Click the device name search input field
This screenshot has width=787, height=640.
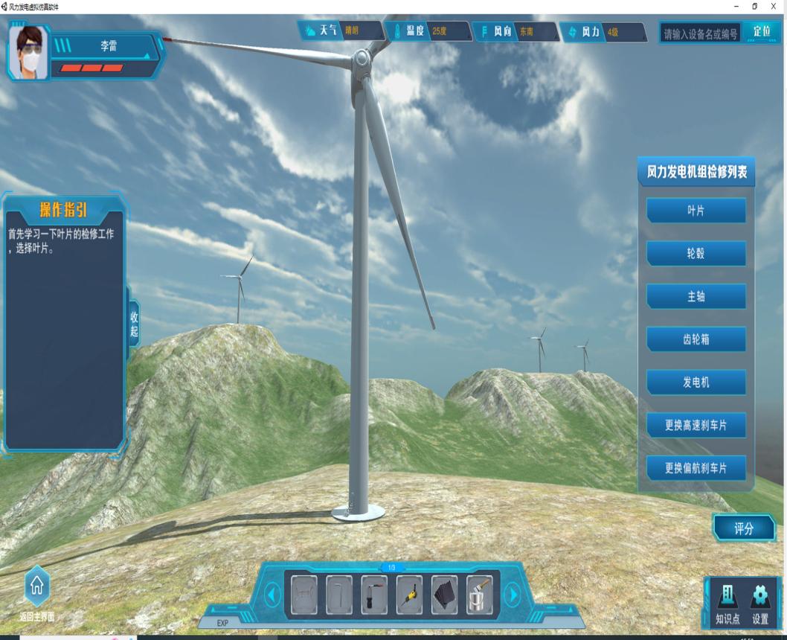701,32
